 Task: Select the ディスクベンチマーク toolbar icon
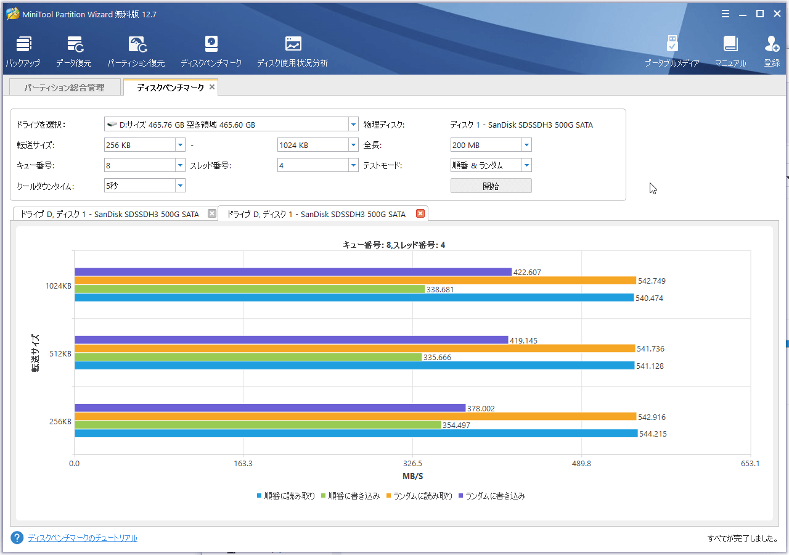click(211, 51)
